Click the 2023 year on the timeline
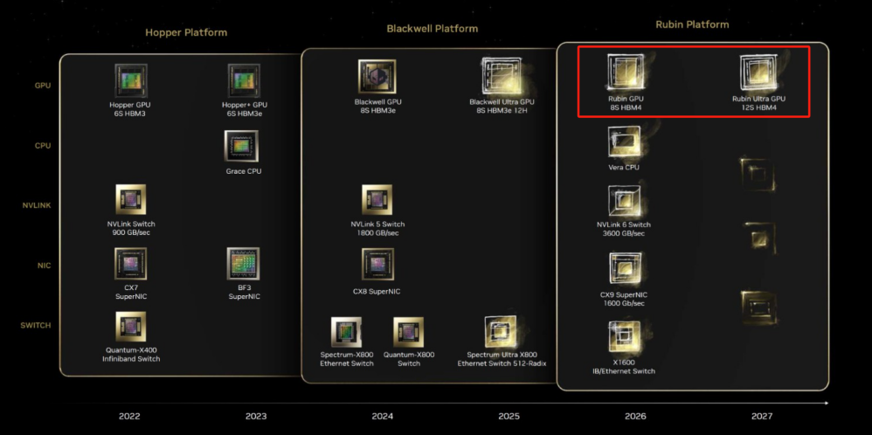The image size is (872, 435). tap(256, 416)
